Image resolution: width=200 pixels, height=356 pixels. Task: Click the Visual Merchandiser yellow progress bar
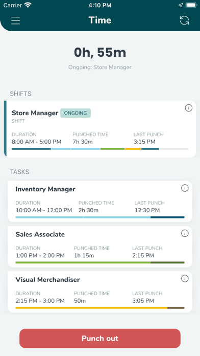100,308
